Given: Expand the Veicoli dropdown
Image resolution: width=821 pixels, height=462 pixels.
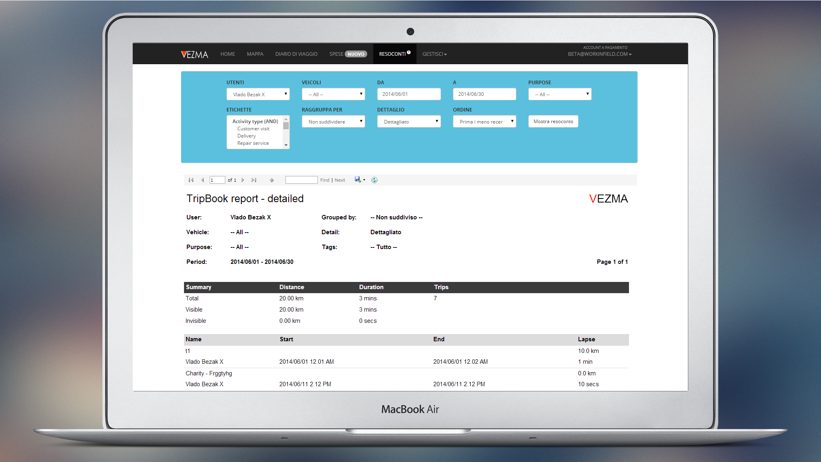Looking at the screenshot, I should (x=333, y=94).
